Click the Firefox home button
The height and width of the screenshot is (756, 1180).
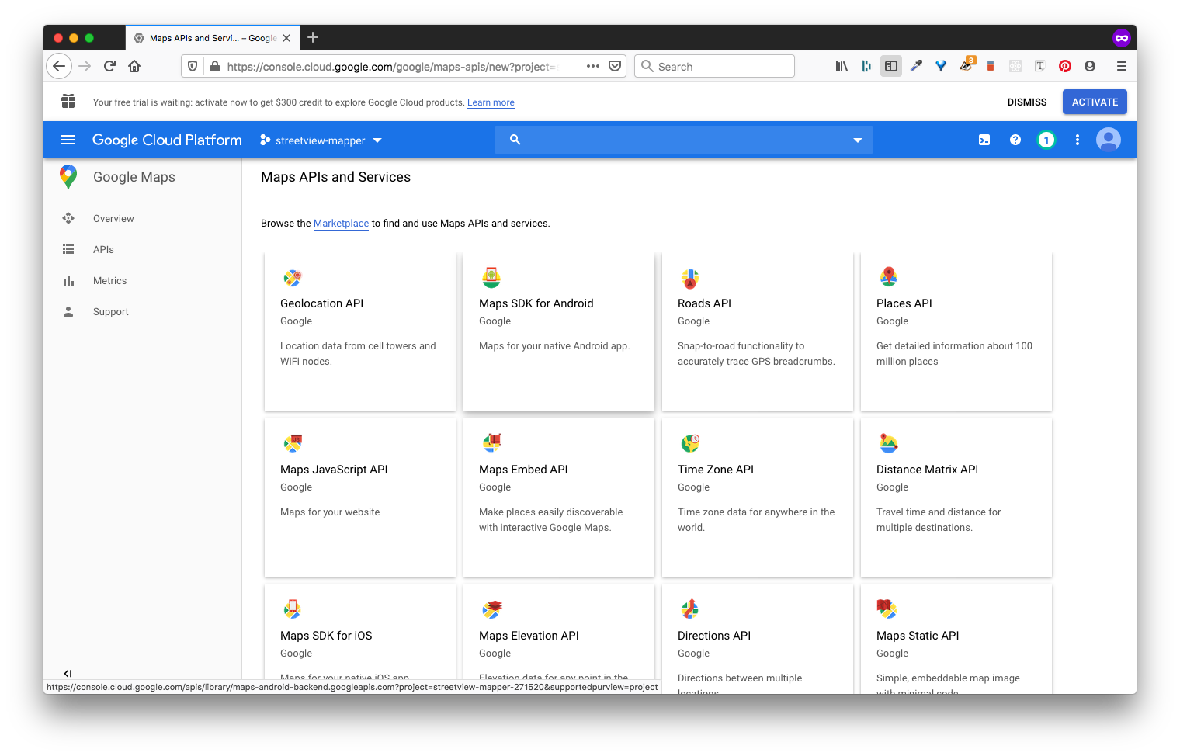(x=134, y=67)
